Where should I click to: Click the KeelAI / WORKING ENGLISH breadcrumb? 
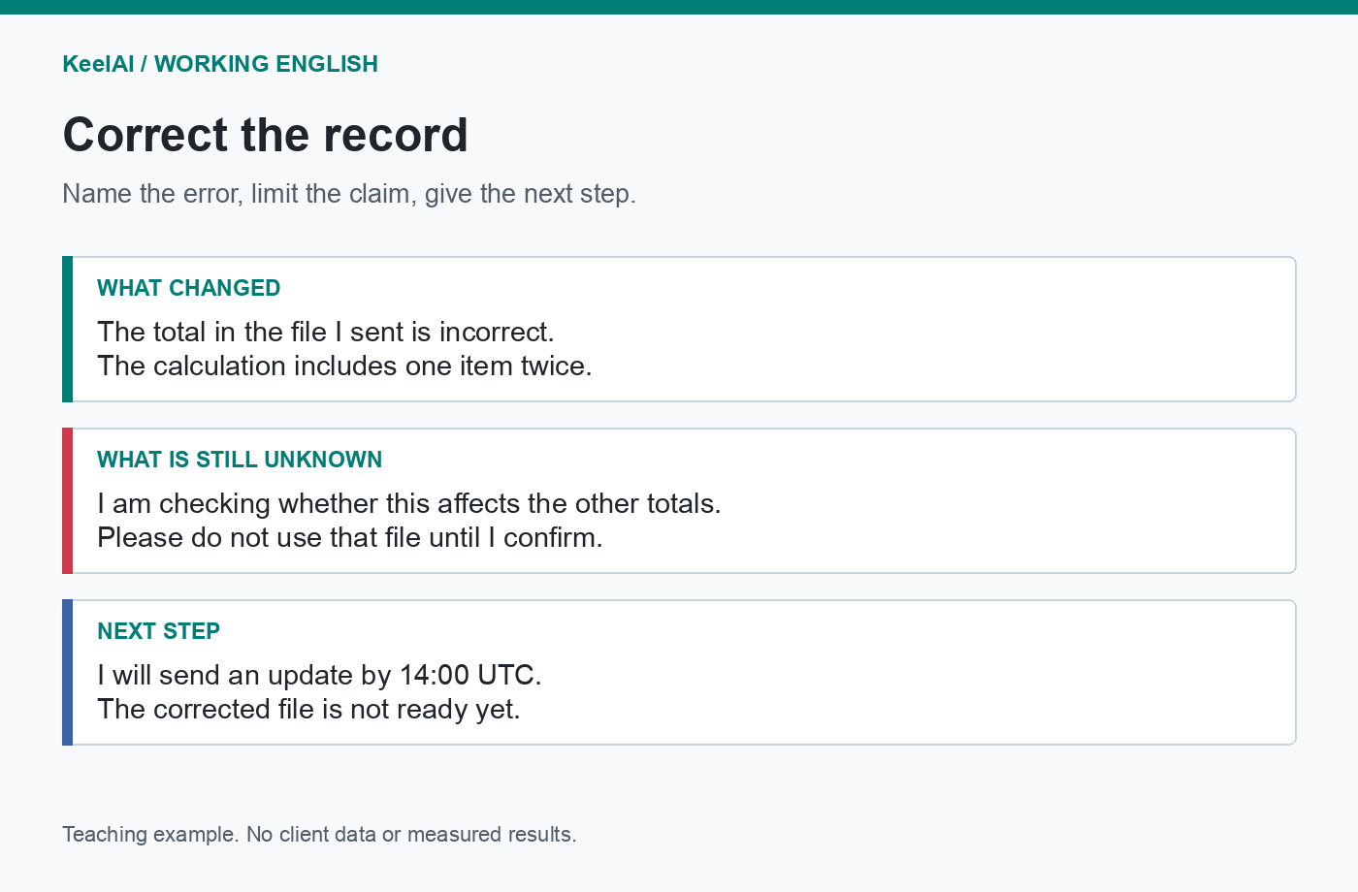click(x=220, y=64)
